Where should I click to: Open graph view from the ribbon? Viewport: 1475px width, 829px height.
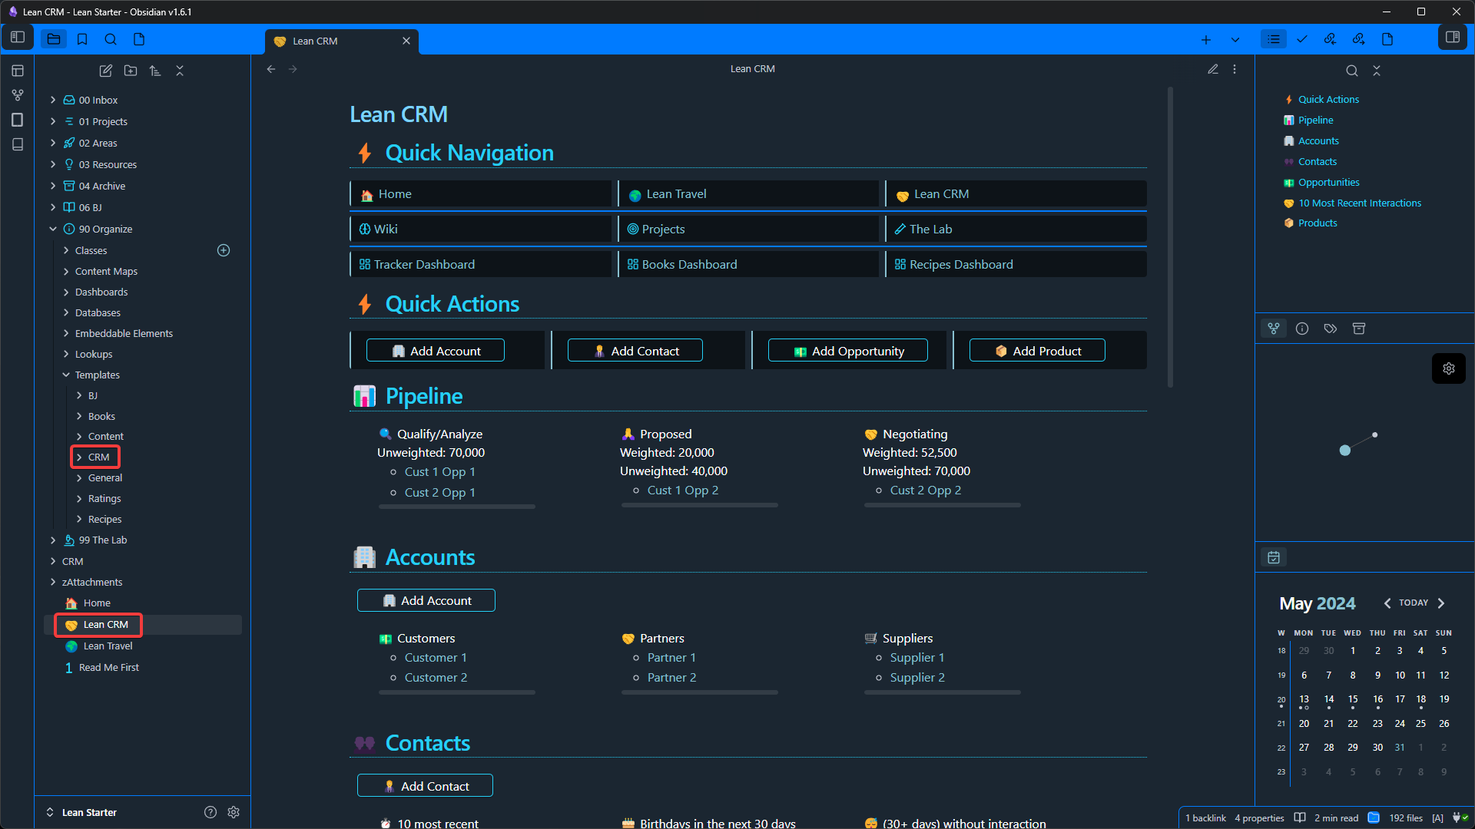tap(18, 95)
